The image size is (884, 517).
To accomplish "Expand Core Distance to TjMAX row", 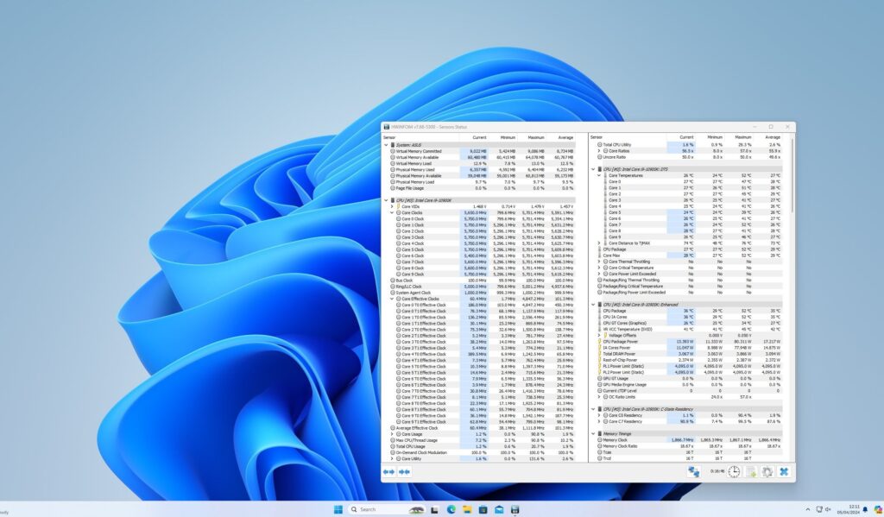I will [599, 243].
